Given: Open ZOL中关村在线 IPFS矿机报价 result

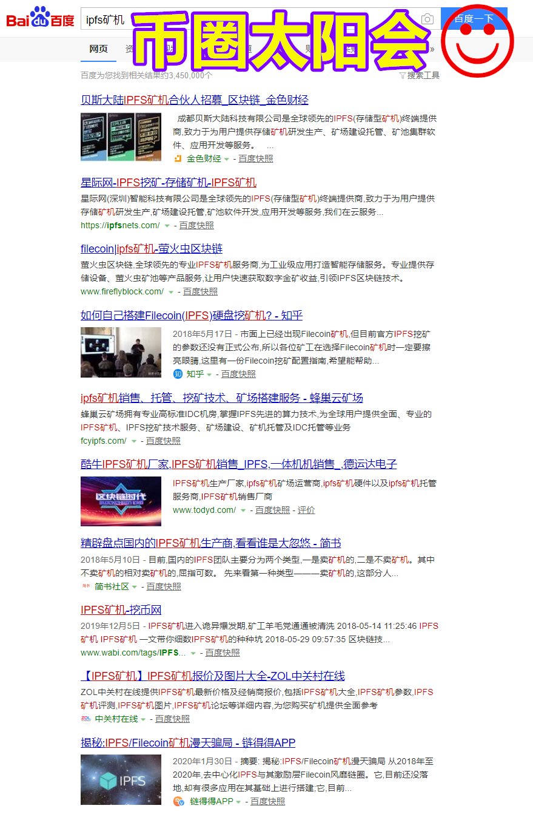Looking at the screenshot, I should (x=213, y=676).
